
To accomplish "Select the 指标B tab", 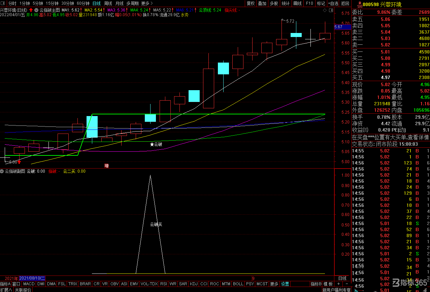I will [316, 284].
